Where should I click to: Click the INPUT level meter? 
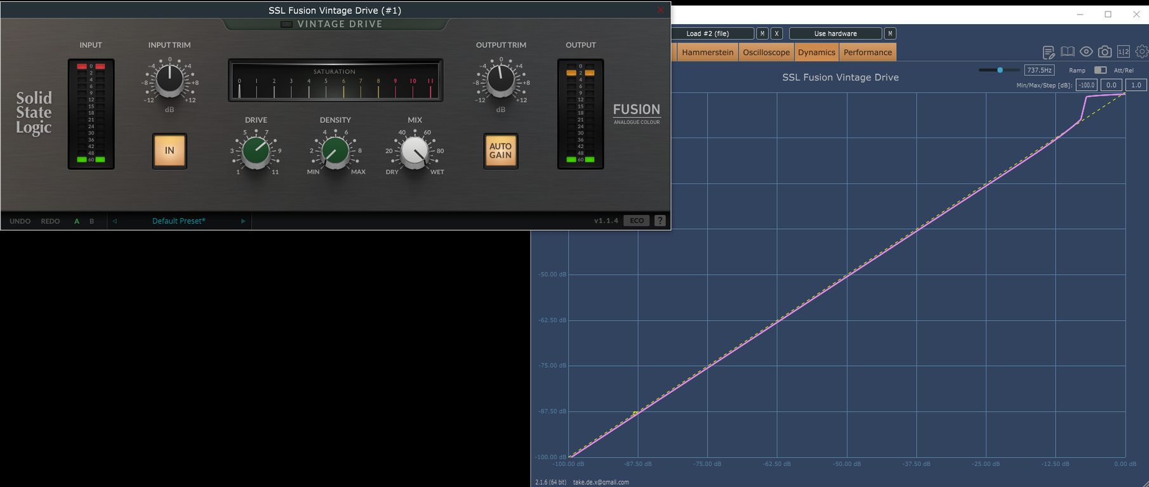coord(91,114)
